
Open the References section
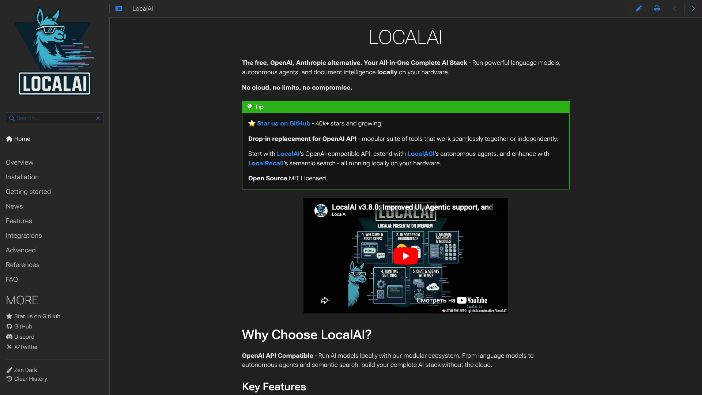pos(23,265)
